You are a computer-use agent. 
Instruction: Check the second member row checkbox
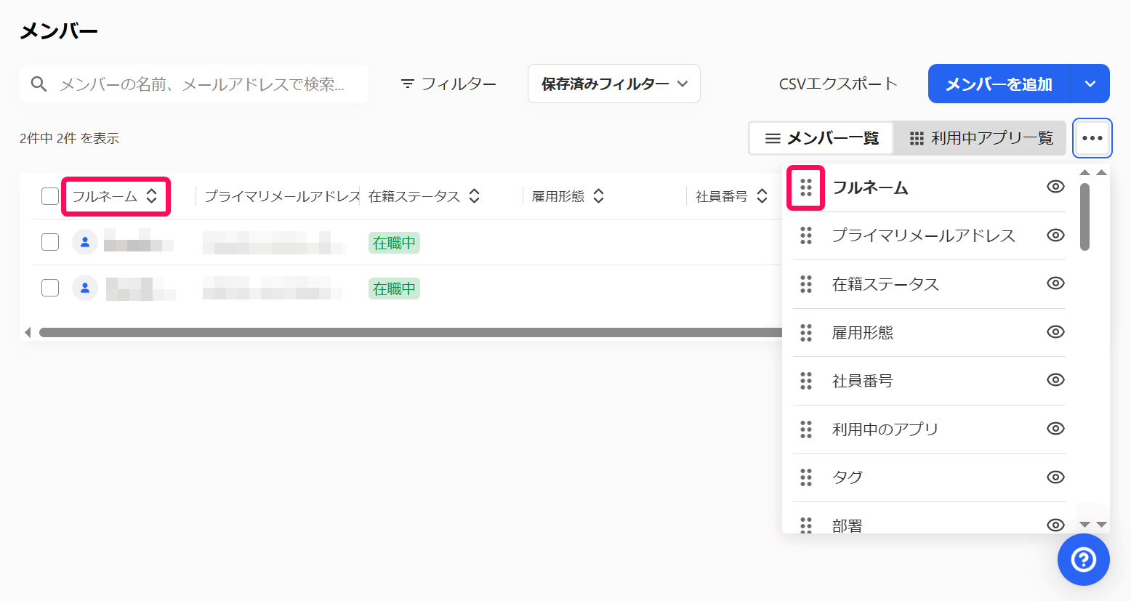(50, 288)
